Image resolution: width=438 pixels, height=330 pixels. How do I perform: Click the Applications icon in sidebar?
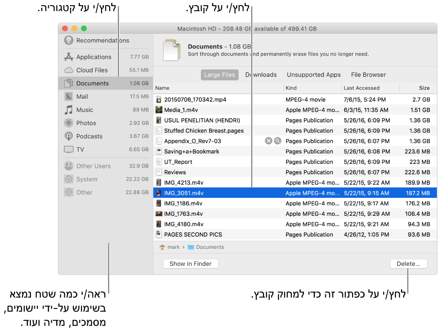[x=68, y=57]
